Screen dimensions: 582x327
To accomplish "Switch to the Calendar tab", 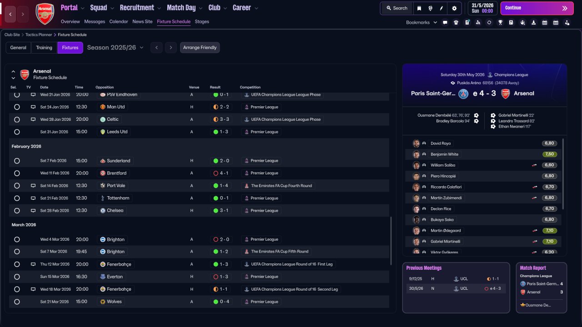I will point(119,21).
